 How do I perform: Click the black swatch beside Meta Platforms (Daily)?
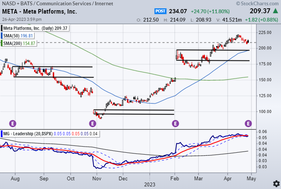coord(3,28)
